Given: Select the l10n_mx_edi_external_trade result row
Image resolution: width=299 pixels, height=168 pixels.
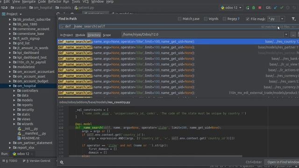Looking at the screenshot, I should pyautogui.click(x=178, y=93).
